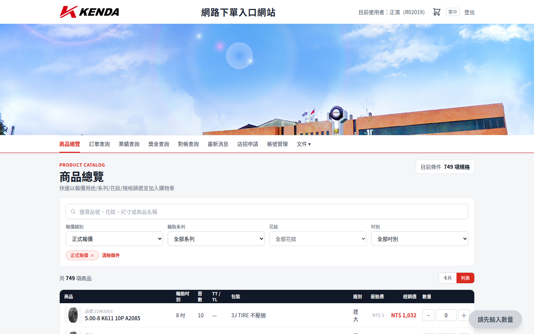
Task: Click the quantity input field showing 0
Action: pyautogui.click(x=446, y=315)
